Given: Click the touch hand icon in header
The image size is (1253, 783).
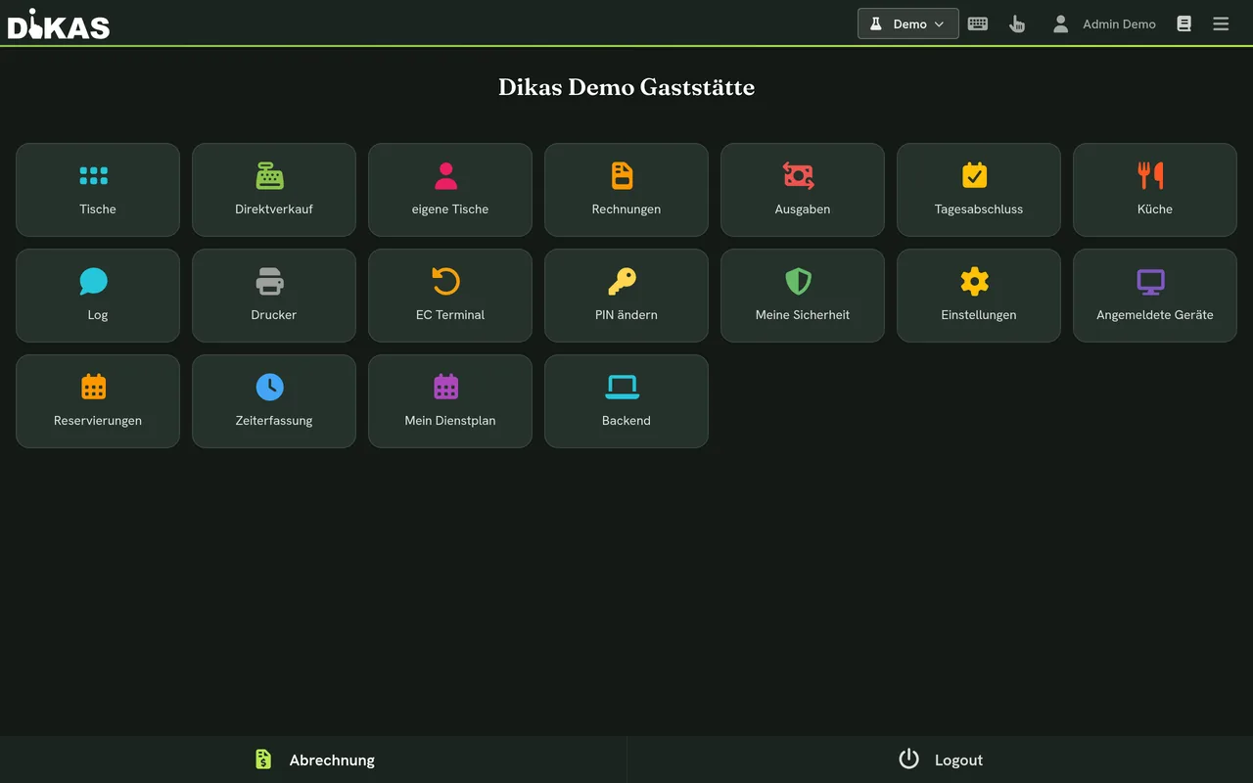Looking at the screenshot, I should coord(1017,23).
